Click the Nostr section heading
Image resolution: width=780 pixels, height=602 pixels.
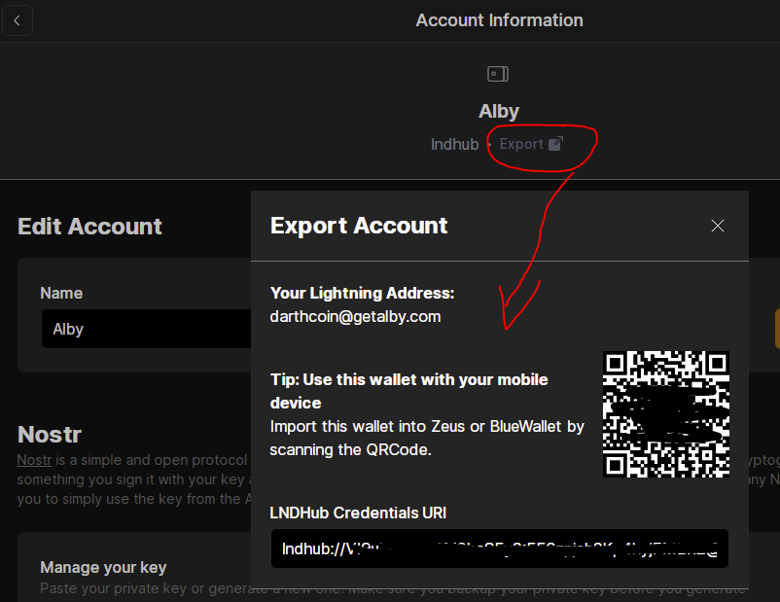point(50,435)
